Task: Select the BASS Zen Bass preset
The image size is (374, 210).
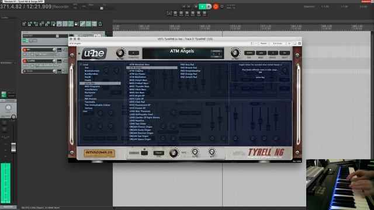Action: tap(137, 93)
